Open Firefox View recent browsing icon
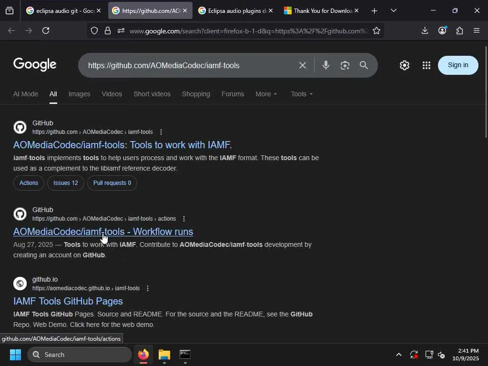The image size is (488, 366). pyautogui.click(x=10, y=11)
